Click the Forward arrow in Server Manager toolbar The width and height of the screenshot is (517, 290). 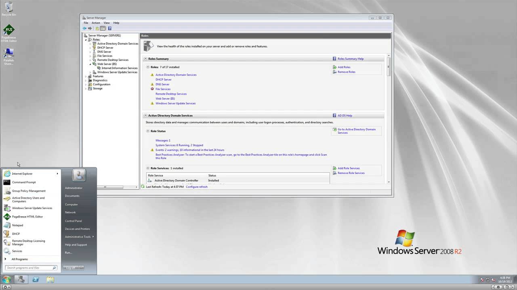tap(90, 28)
